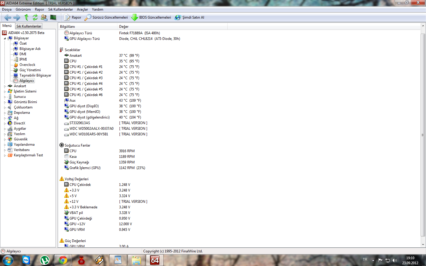Click the Şimdi Satın Al button text

point(193,17)
